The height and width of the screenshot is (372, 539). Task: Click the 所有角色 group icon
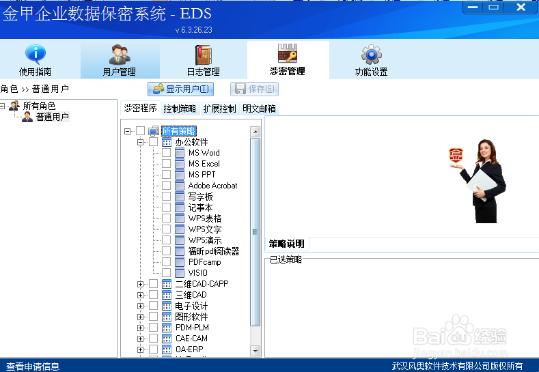[x=14, y=105]
